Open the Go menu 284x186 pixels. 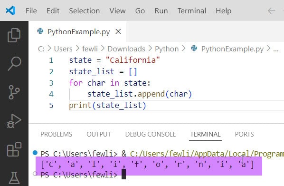coord(140,11)
